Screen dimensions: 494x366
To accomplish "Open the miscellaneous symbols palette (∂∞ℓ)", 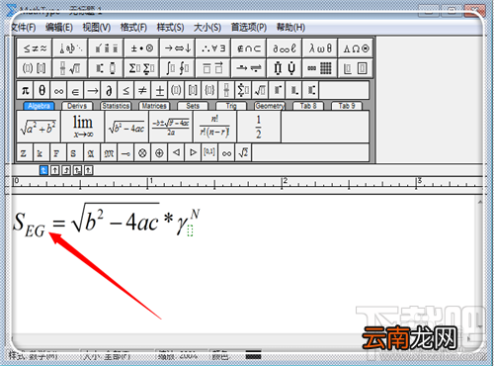I will pos(285,48).
